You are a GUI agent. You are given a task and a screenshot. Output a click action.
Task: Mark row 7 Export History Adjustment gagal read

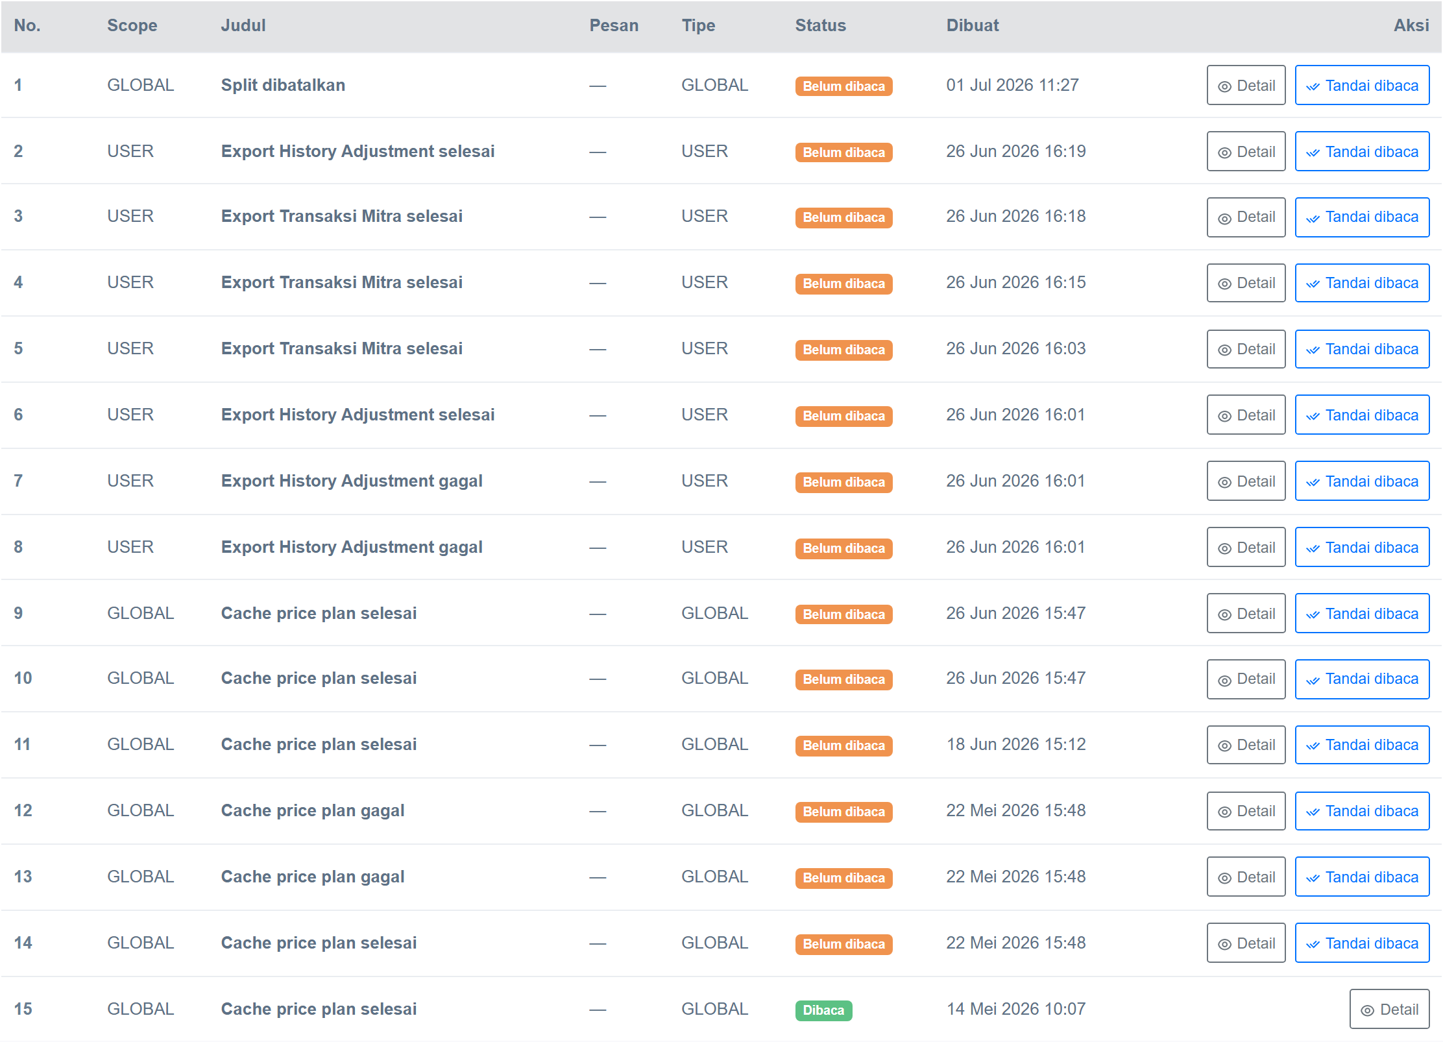click(x=1362, y=481)
